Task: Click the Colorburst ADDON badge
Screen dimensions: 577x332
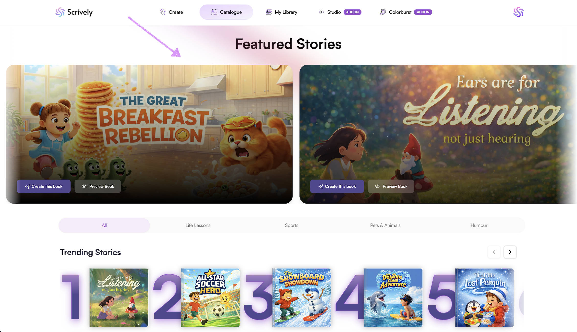Action: 423,12
